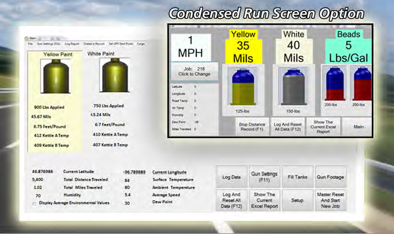Click the Gun Footage button
The image size is (394, 234).
(330, 177)
